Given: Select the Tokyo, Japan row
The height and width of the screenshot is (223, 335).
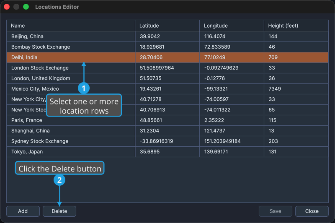Looking at the screenshot, I should click(167, 152).
